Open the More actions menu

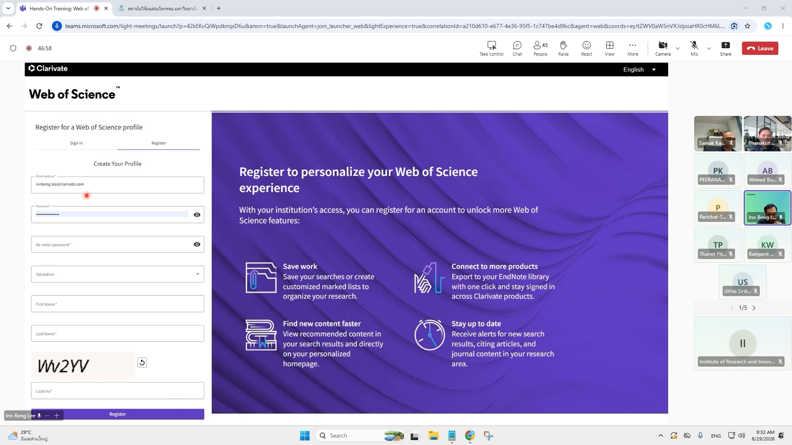[x=633, y=48]
